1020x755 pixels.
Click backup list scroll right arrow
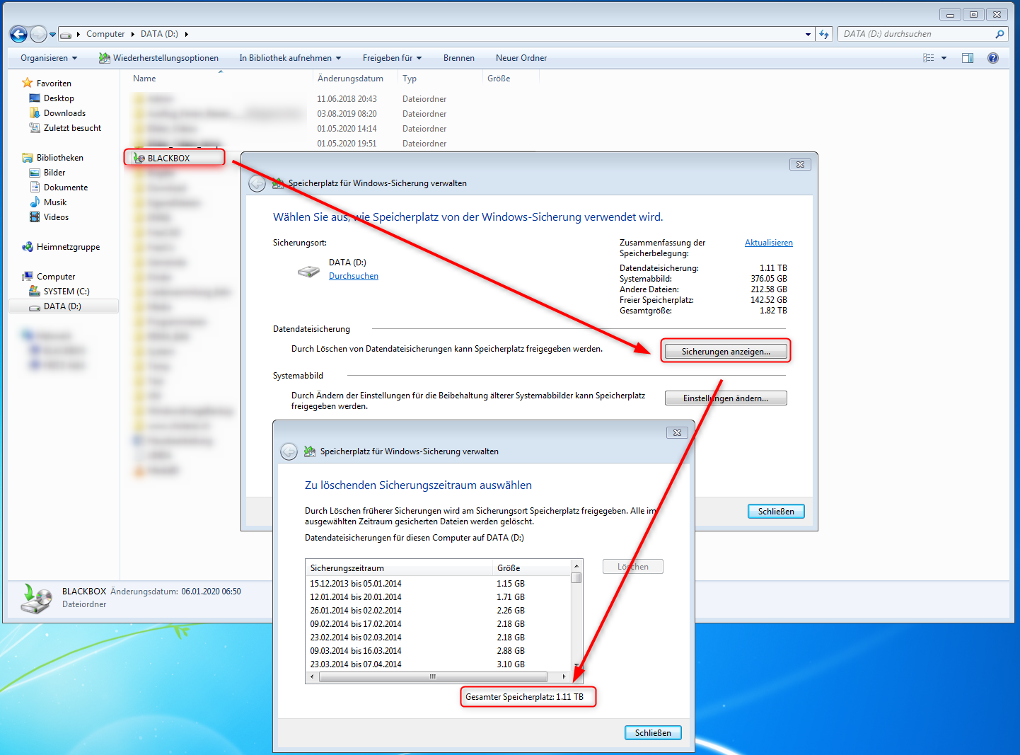tap(564, 677)
